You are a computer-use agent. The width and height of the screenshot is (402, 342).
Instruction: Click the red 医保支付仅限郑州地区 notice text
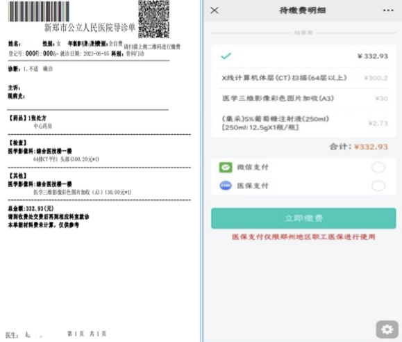[x=303, y=237]
